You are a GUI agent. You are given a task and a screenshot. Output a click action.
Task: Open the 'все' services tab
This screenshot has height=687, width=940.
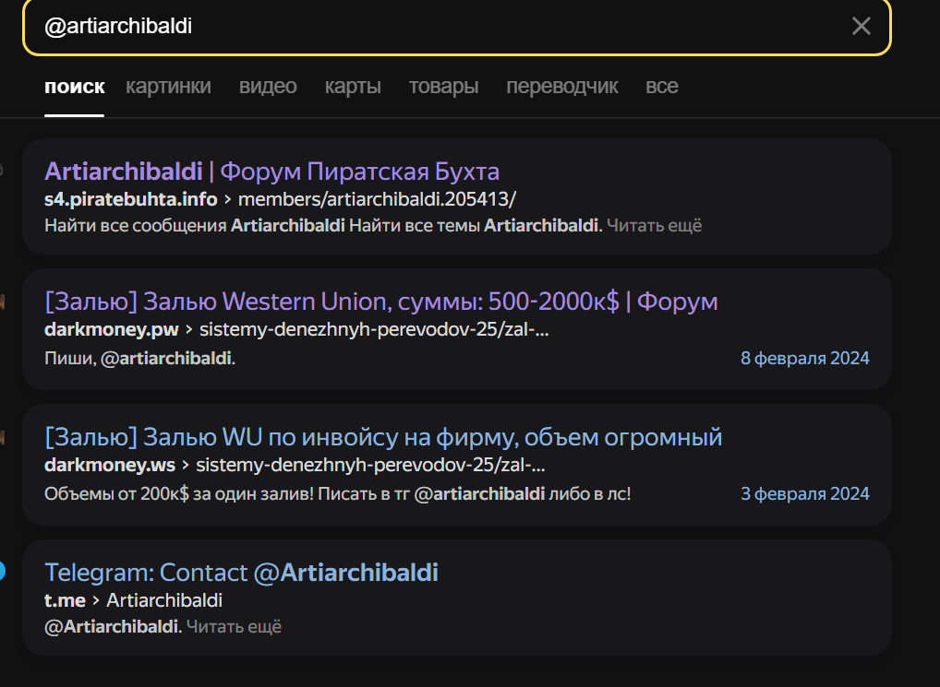[662, 86]
